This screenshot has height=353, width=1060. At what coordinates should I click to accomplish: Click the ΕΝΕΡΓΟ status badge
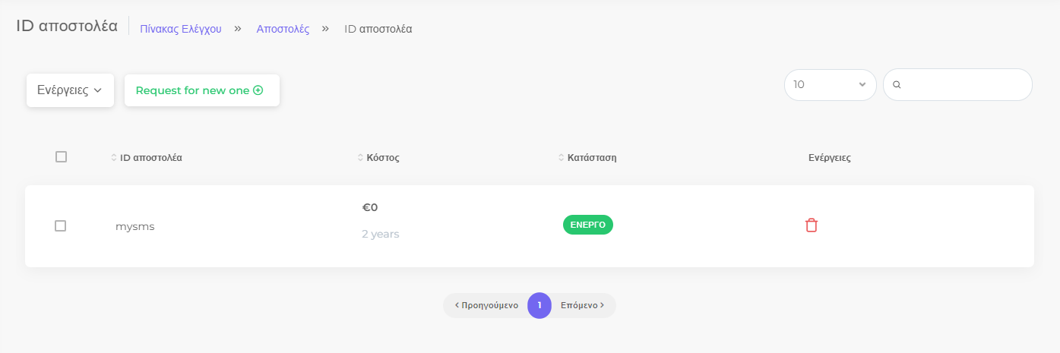pyautogui.click(x=588, y=225)
